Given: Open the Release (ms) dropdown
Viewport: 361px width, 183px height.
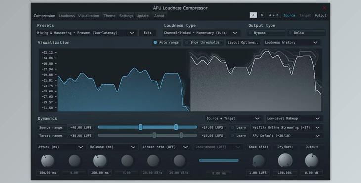Looking at the screenshot, I should (113, 147).
